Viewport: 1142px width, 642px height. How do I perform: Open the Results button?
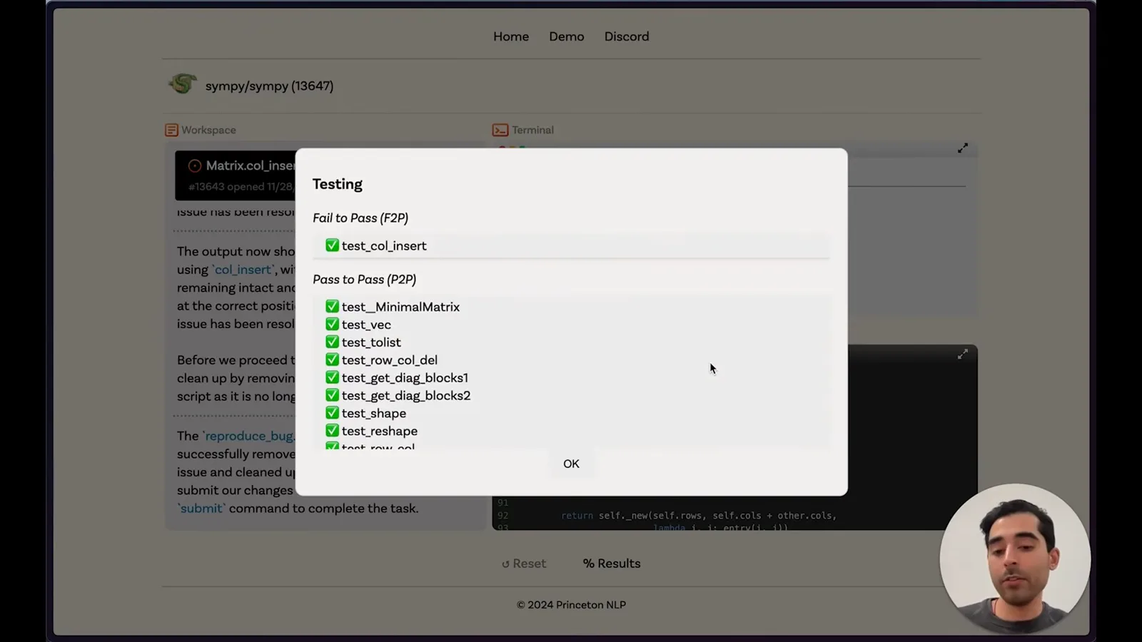click(612, 564)
